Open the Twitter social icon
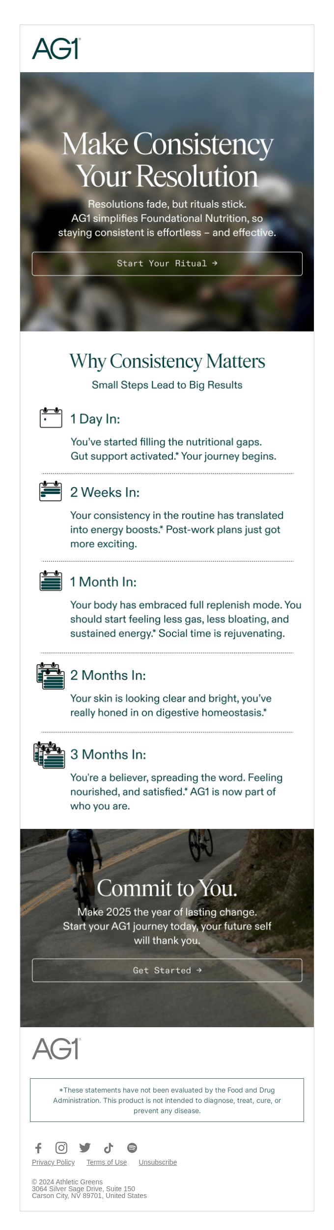This screenshot has height=1230, width=334. coord(85,1147)
